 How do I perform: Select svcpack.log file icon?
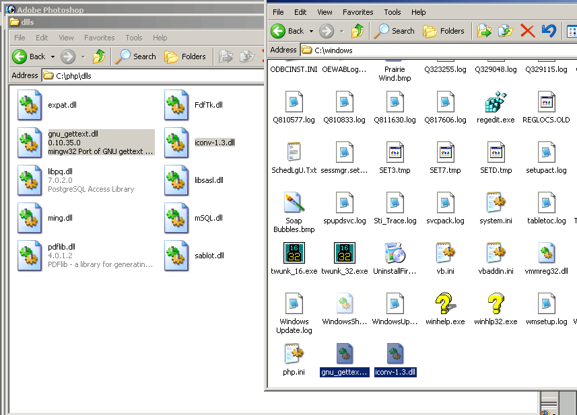(445, 202)
